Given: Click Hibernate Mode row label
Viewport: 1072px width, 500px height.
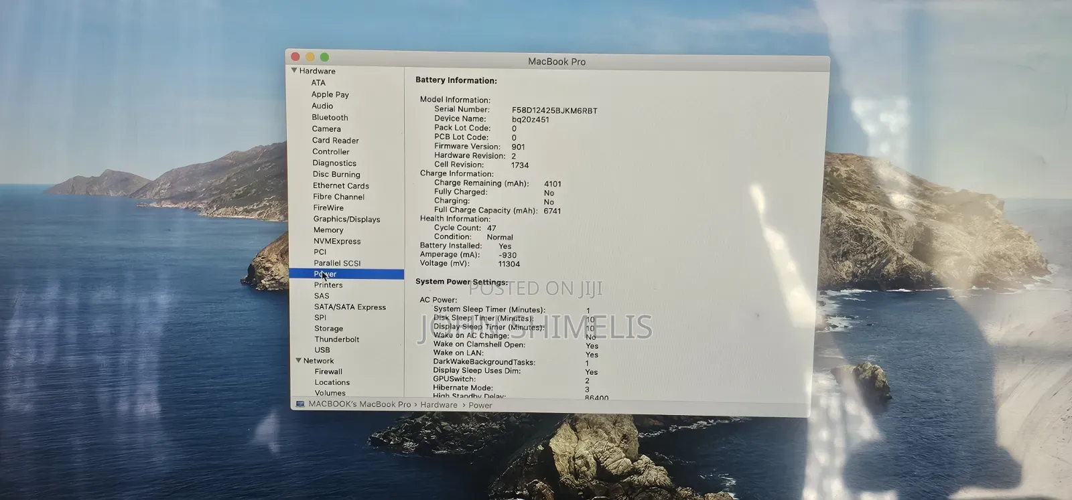Looking at the screenshot, I should pyautogui.click(x=463, y=388).
